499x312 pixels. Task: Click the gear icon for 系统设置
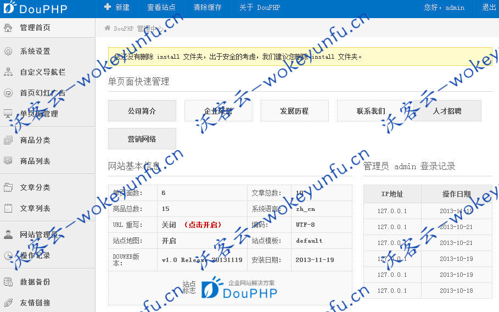[8, 51]
